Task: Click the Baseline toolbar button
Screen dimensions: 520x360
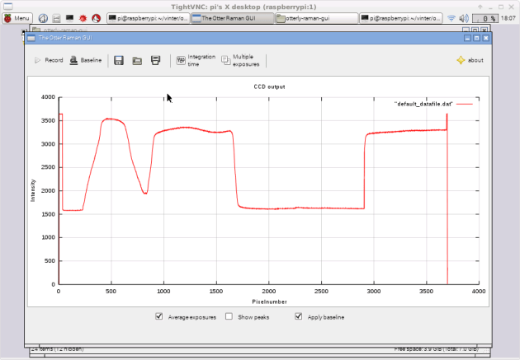Action: (x=86, y=60)
